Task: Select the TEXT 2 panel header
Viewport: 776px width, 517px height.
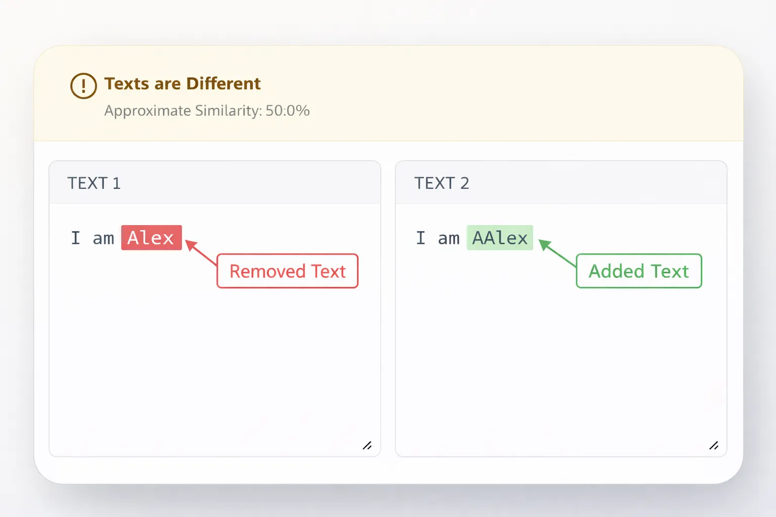Action: pyautogui.click(x=443, y=183)
